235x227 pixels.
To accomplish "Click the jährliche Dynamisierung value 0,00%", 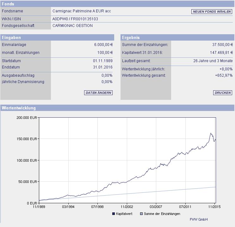I will tap(107, 81).
